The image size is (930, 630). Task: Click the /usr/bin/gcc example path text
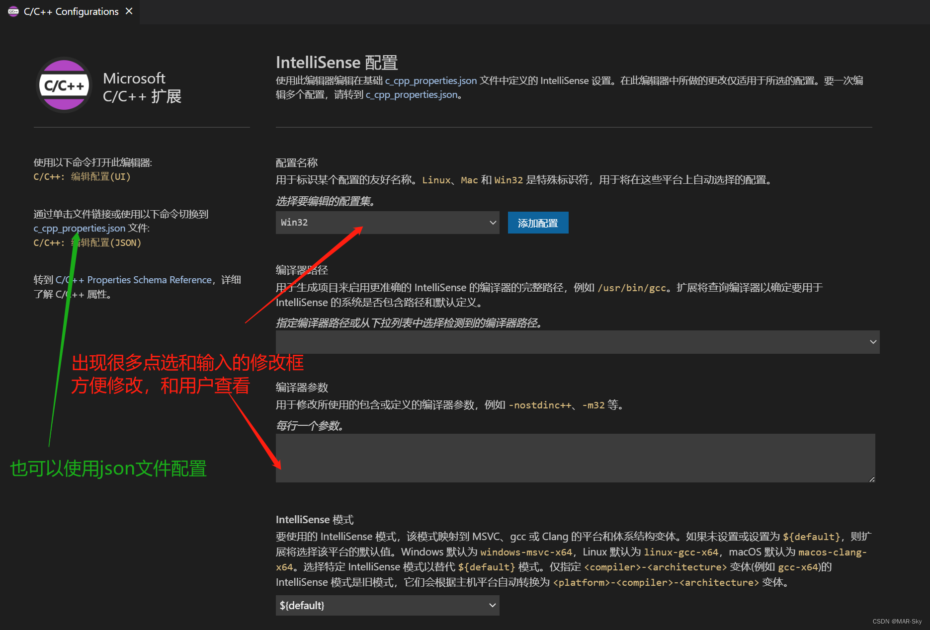tap(631, 288)
